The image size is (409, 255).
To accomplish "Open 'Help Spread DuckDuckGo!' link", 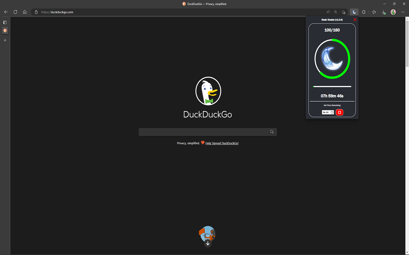I will pyautogui.click(x=222, y=143).
